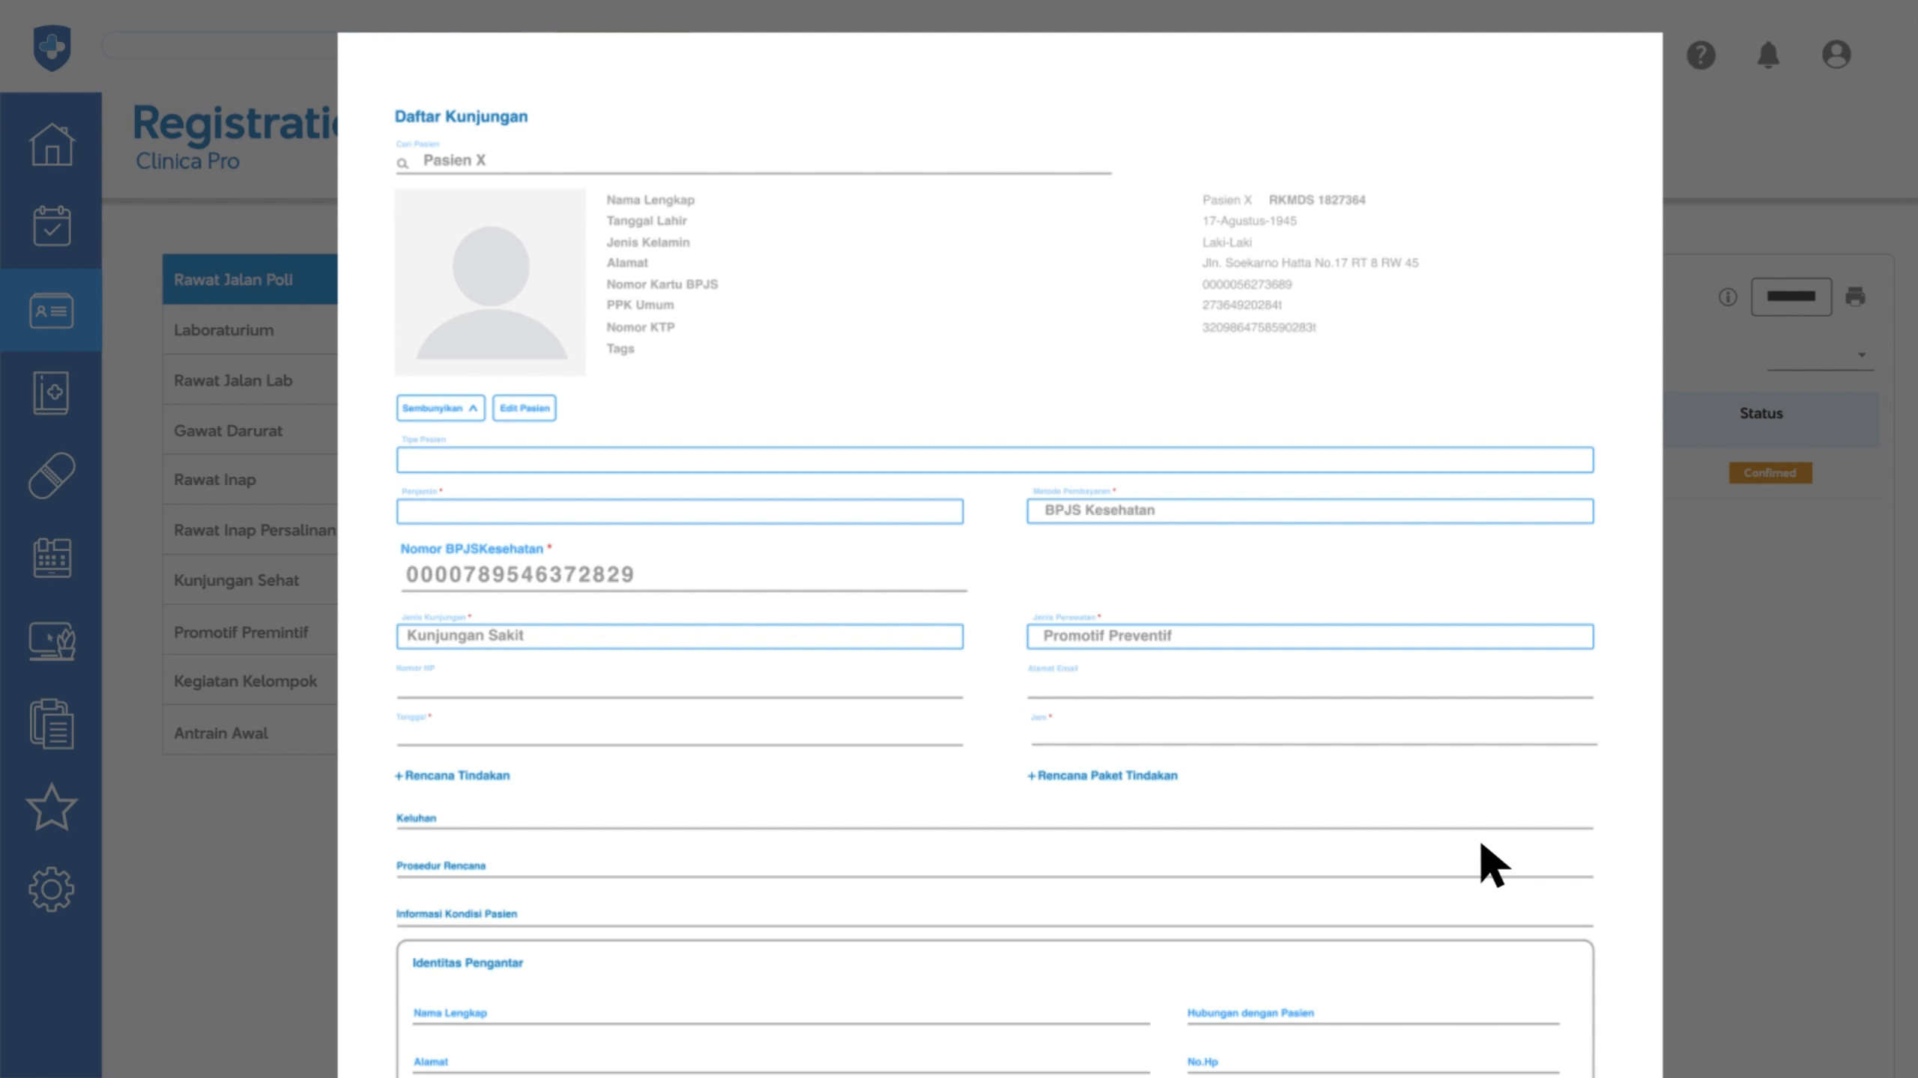Click the Rencana Tindakan add link
Screen dimensions: 1918x1078
(453, 776)
